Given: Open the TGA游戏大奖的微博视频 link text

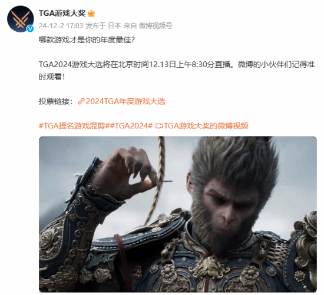Looking at the screenshot, I should (206, 125).
